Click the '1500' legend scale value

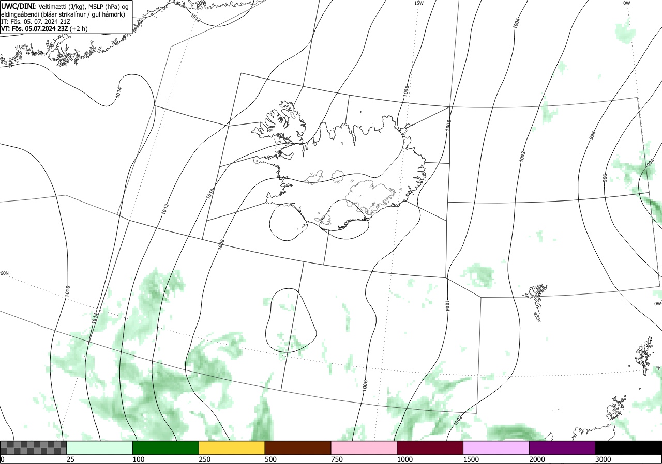(471, 459)
